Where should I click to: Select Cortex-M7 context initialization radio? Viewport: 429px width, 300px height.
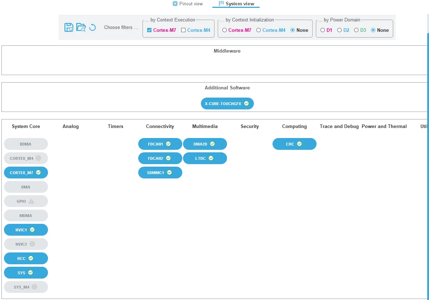coord(225,30)
